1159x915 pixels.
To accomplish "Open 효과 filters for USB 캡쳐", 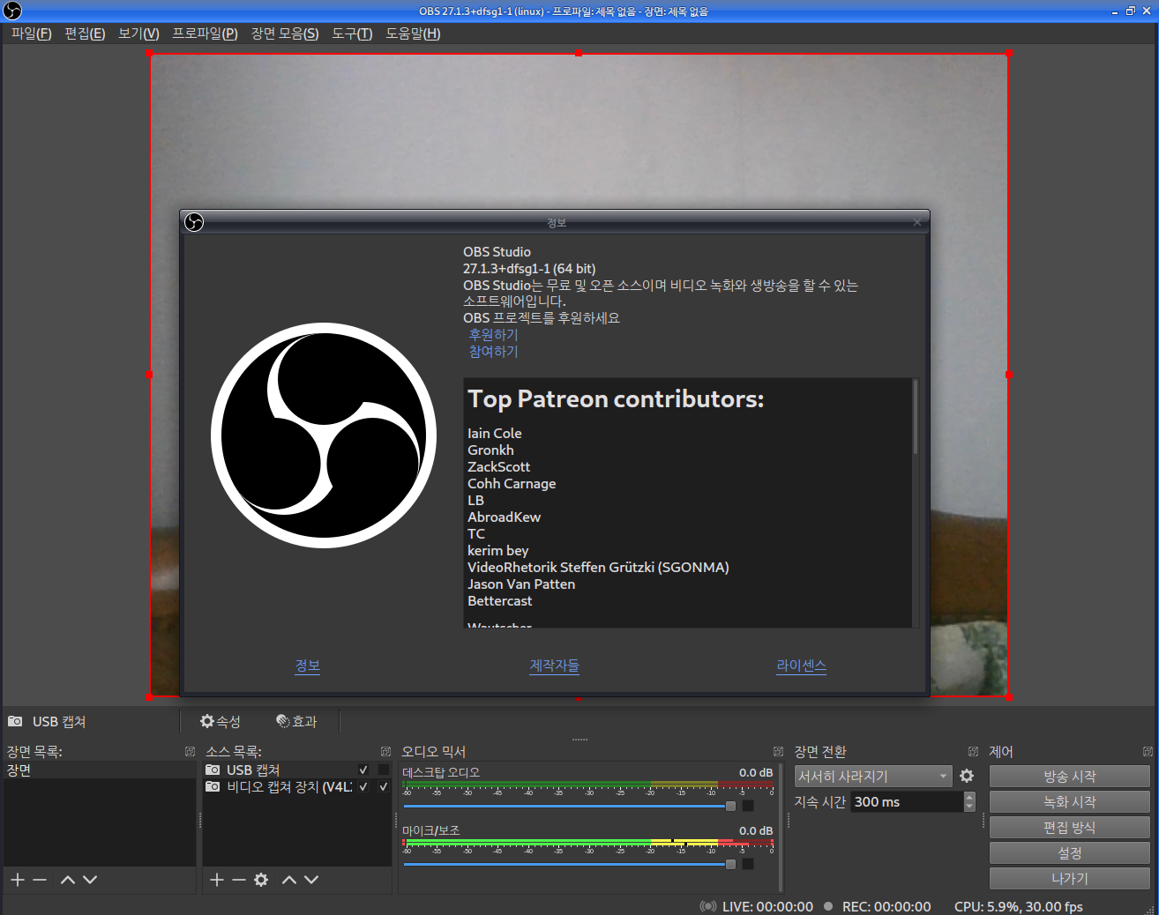I will coord(296,721).
